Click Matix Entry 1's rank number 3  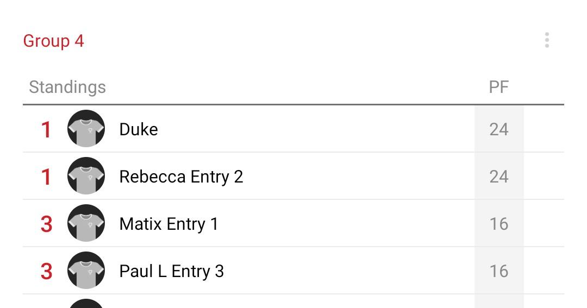click(x=46, y=224)
